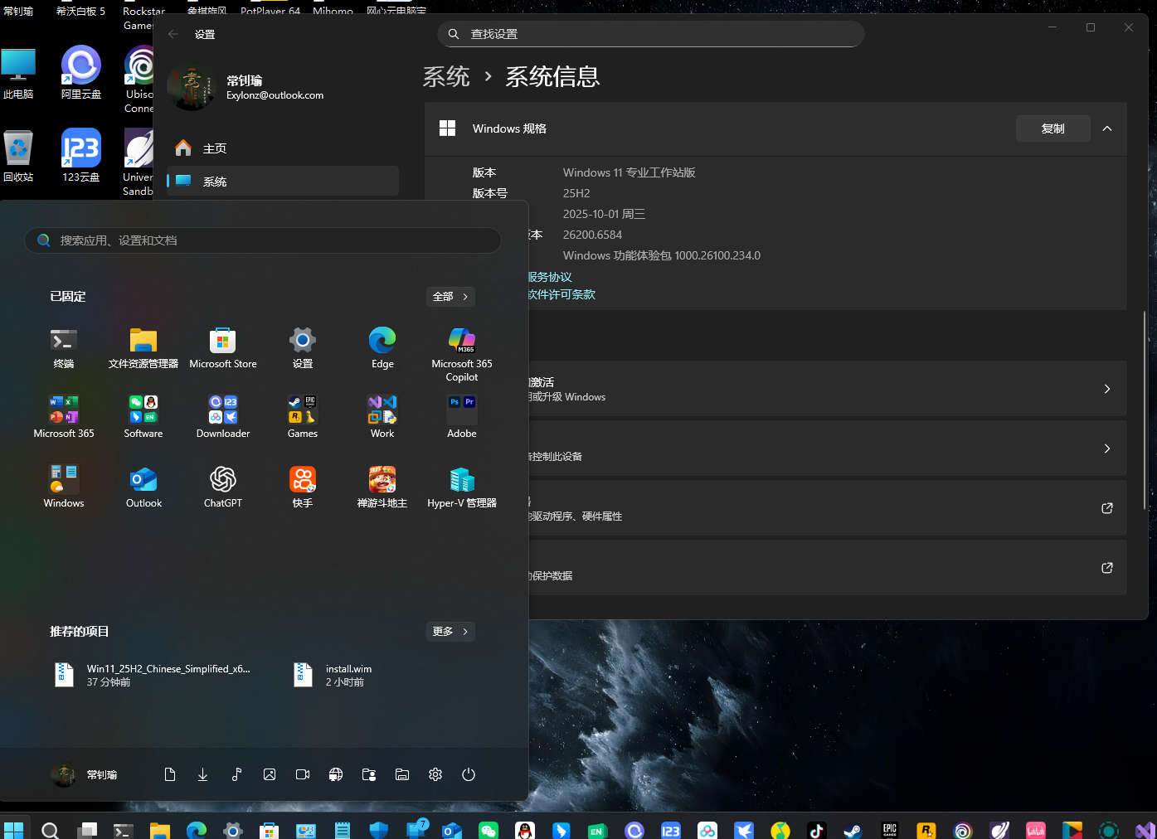Click the power button in Start menu

tap(469, 774)
